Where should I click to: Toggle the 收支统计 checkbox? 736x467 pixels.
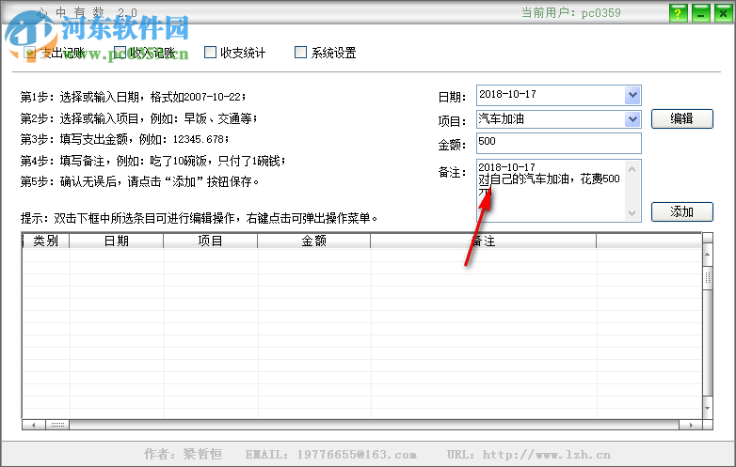click(x=210, y=53)
